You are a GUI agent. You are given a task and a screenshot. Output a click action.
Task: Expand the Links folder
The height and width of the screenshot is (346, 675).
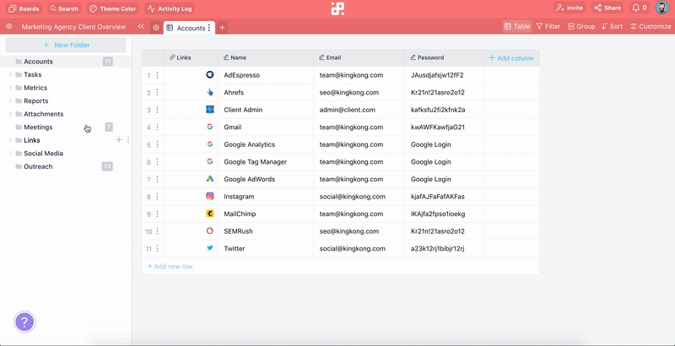click(x=10, y=140)
